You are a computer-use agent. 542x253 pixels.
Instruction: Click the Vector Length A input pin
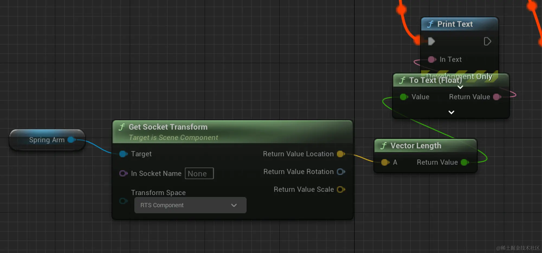point(385,162)
